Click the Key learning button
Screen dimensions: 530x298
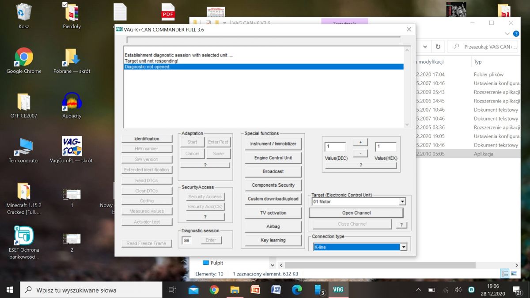[273, 240]
